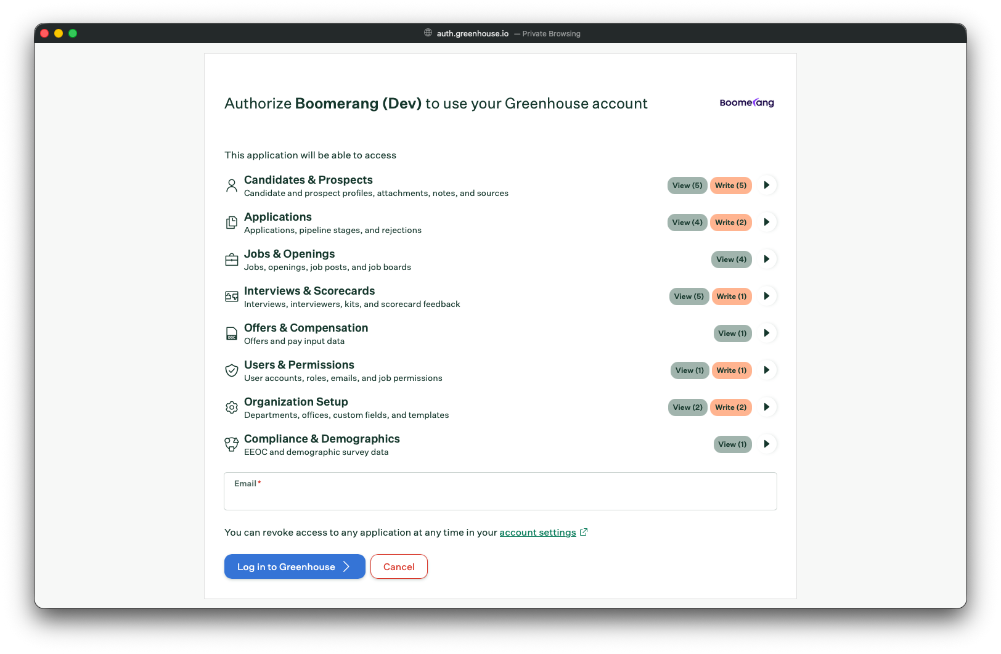Viewport: 1001px width, 654px height.
Task: Click View (1) badge for Offers & Compensation
Action: pyautogui.click(x=733, y=333)
